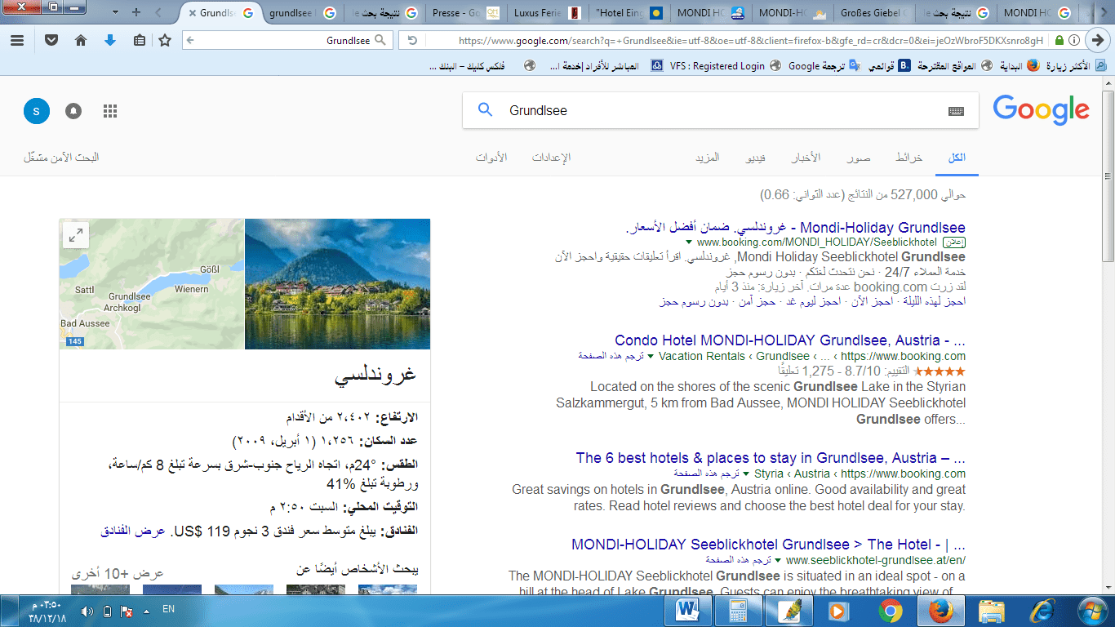Open the Firefox hamburger menu
Image resolution: width=1115 pixels, height=627 pixels.
[x=17, y=40]
